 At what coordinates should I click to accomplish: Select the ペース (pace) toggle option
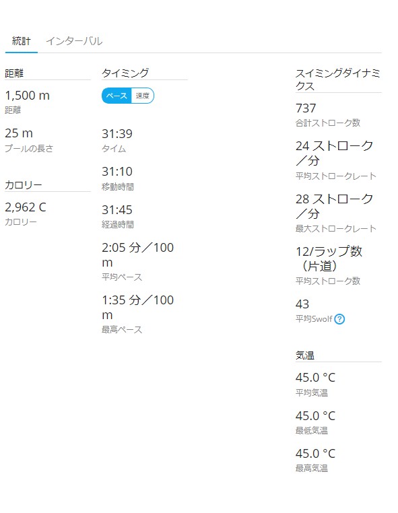point(117,96)
